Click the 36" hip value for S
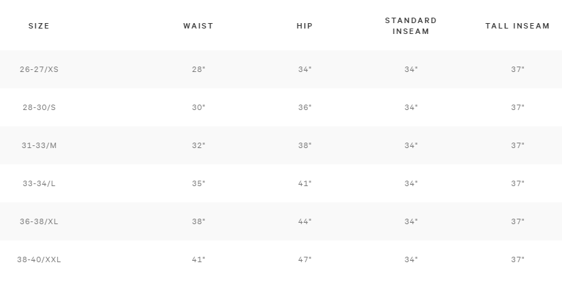This screenshot has width=562, height=288. [x=305, y=107]
